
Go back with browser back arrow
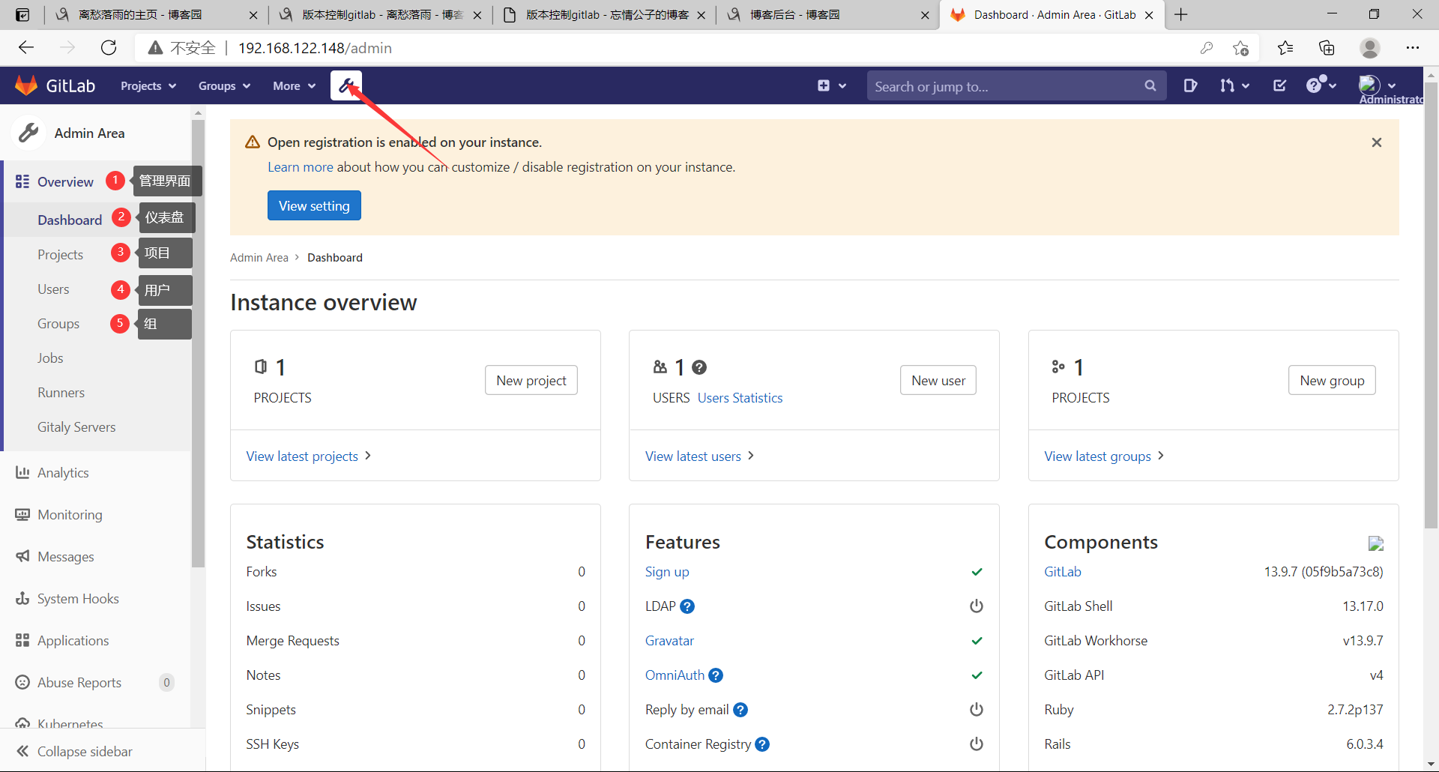(26, 48)
